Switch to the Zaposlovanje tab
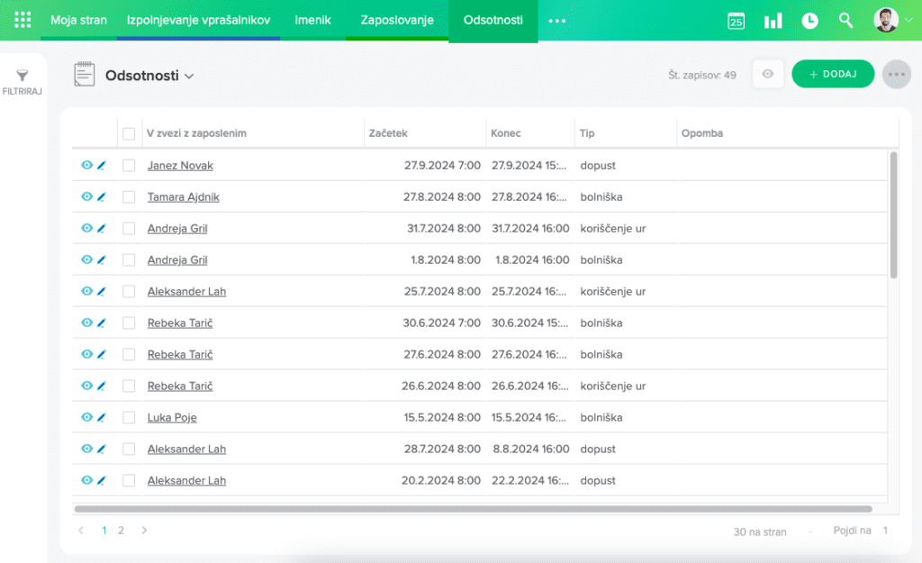Screen dimensions: 922x563 tap(397, 20)
